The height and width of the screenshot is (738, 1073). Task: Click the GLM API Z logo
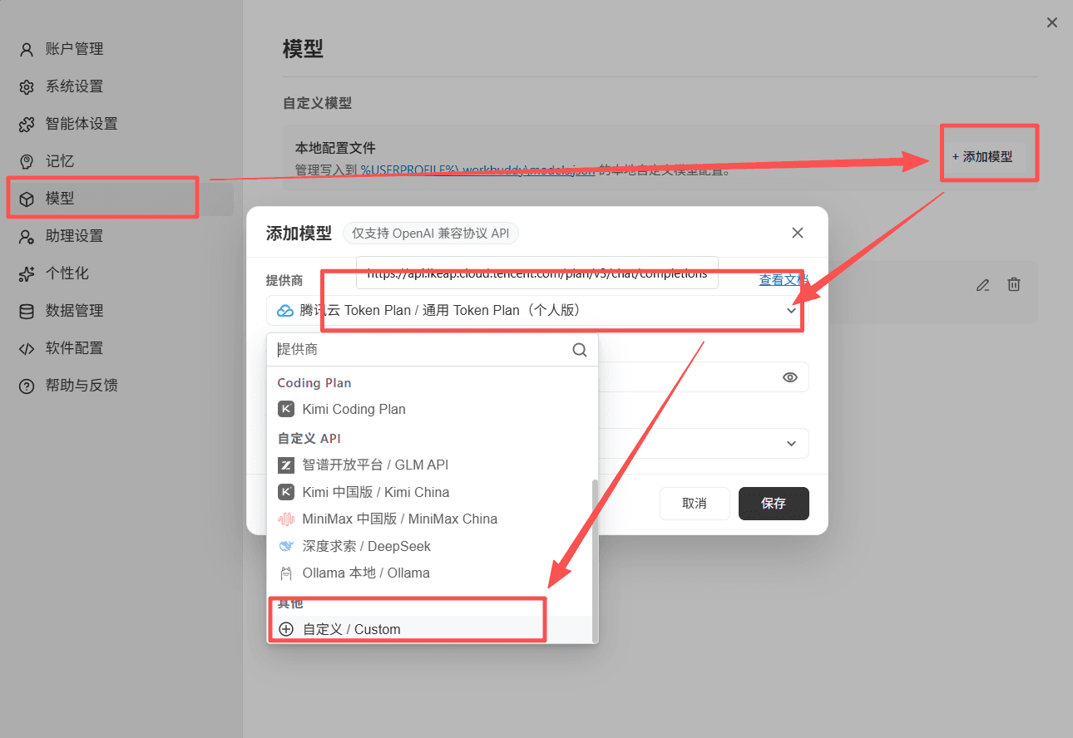(286, 465)
